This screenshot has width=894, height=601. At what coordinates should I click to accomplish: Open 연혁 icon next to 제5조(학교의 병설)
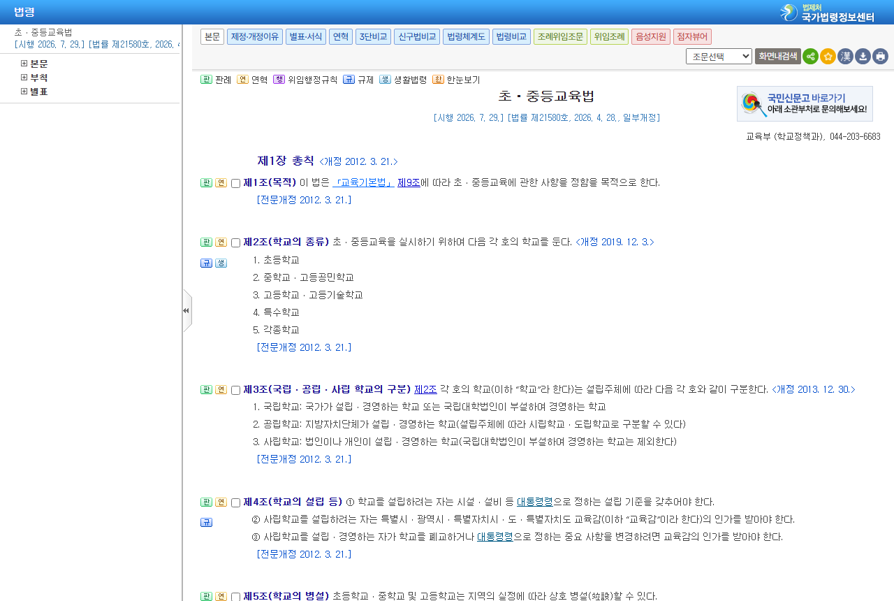[x=221, y=597]
